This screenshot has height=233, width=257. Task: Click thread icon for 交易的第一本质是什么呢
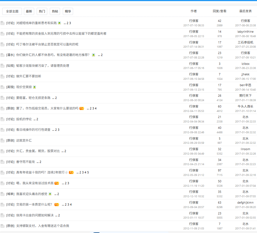click(3, 204)
